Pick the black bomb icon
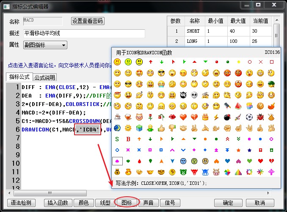This screenshot has width=287, height=212. click(x=227, y=117)
